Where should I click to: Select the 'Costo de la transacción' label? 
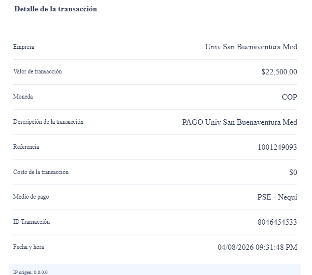[x=41, y=172]
